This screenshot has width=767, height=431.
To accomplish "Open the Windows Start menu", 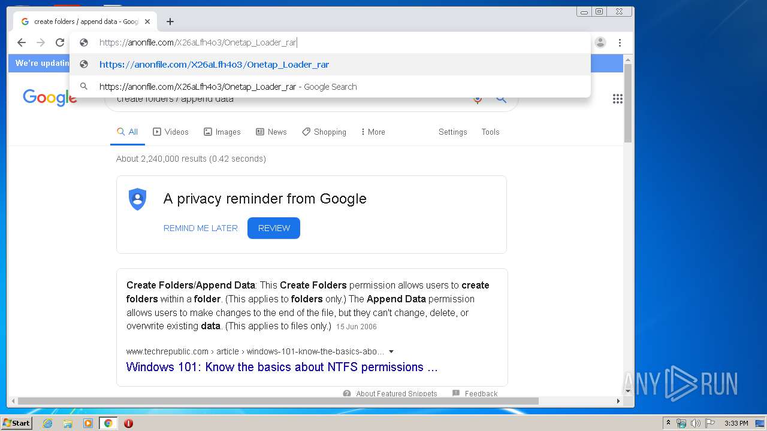I will click(x=16, y=423).
